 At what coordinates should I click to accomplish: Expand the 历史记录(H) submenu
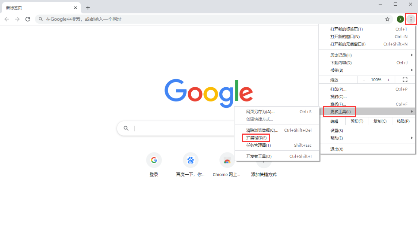(367, 55)
